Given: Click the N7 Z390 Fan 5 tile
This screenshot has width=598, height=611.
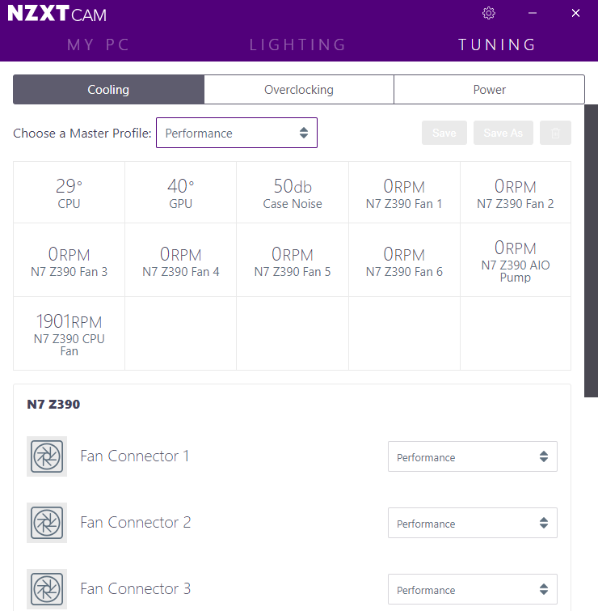Looking at the screenshot, I should pyautogui.click(x=293, y=260).
